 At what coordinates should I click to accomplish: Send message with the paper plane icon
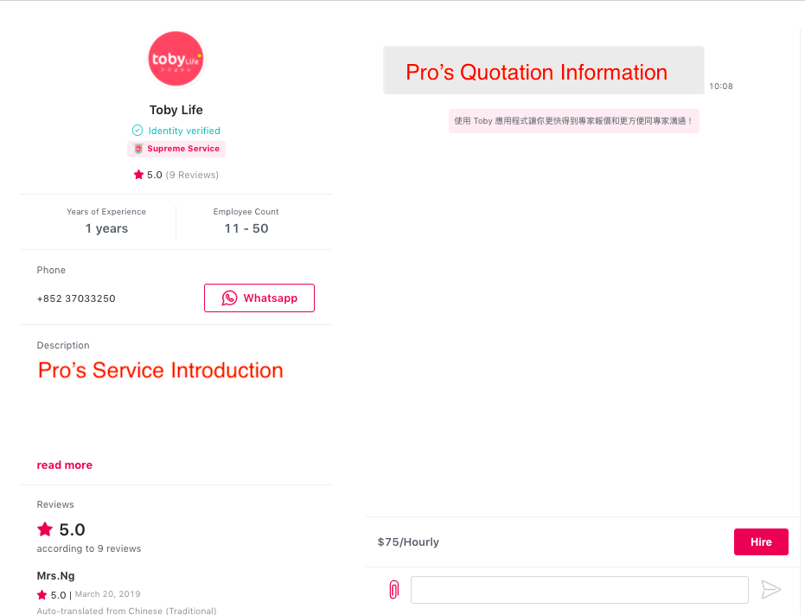[770, 589]
